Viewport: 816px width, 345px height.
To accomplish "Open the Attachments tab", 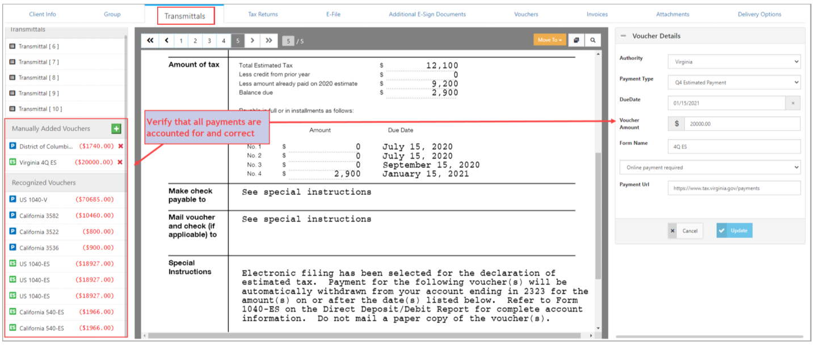I will tap(672, 14).
